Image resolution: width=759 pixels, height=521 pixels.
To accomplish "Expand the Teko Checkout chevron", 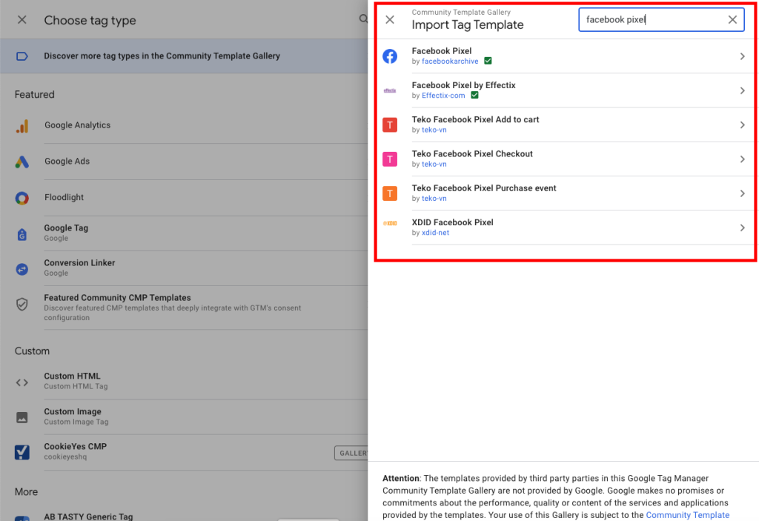I will 742,159.
